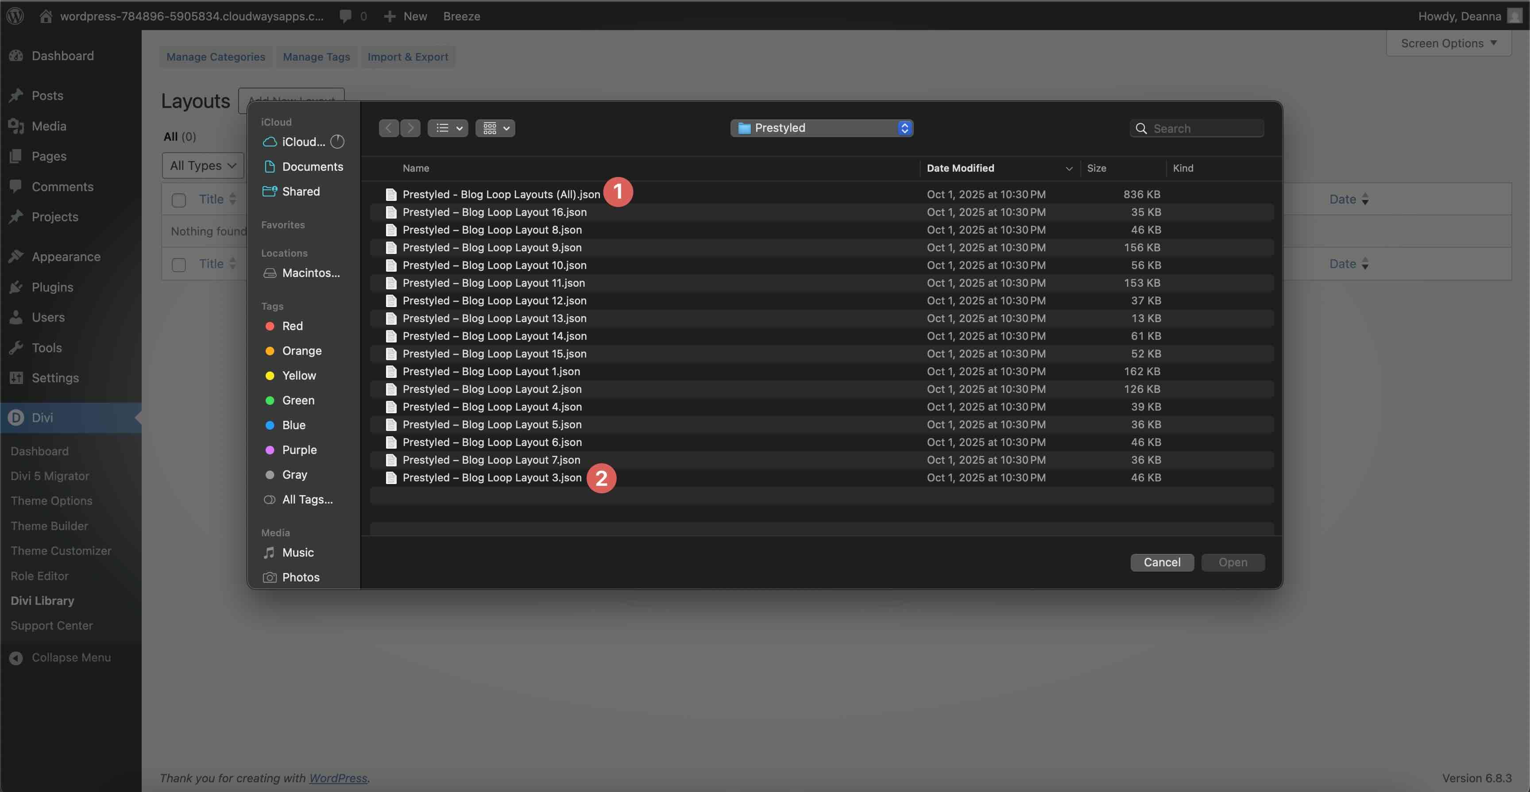Open Photos under Media in sidebar

coord(301,577)
